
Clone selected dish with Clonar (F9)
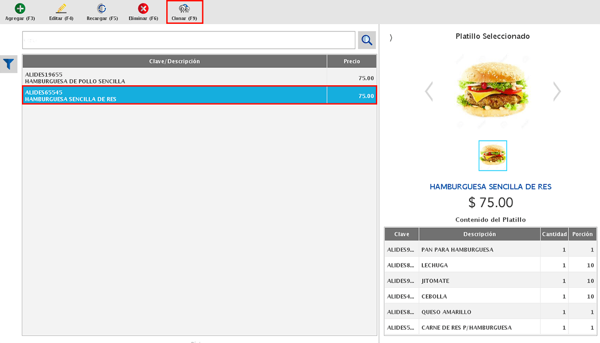184,12
